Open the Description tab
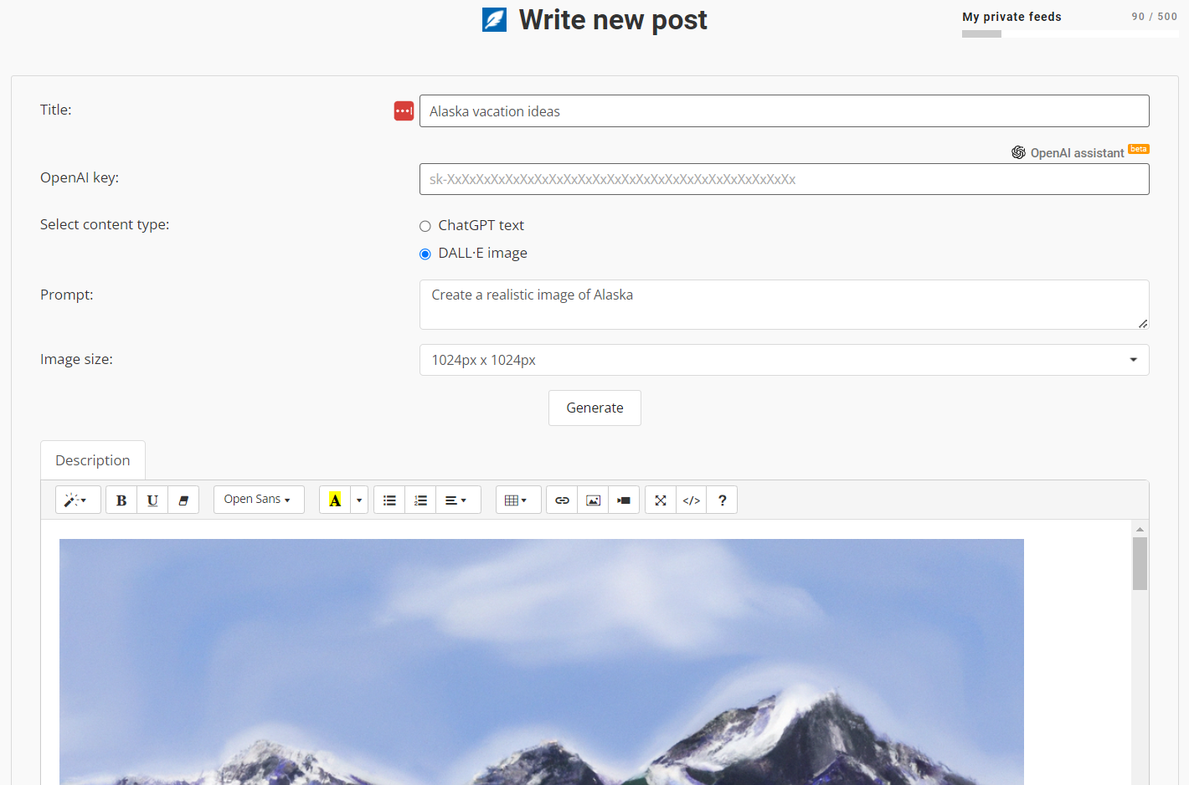Screen dimensions: 1189x785 click(93, 460)
